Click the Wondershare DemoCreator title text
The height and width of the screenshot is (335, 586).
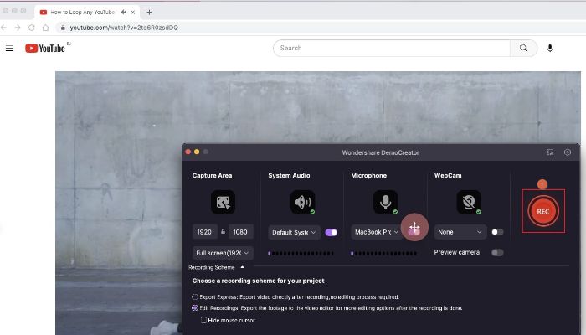tap(380, 152)
